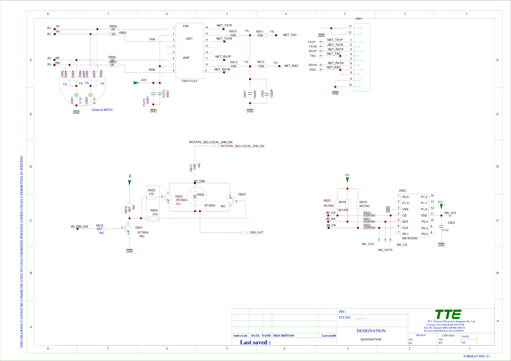The width and height of the screenshot is (511, 361).
Task: Click the GND symbol below C805
Action: [x=153, y=111]
